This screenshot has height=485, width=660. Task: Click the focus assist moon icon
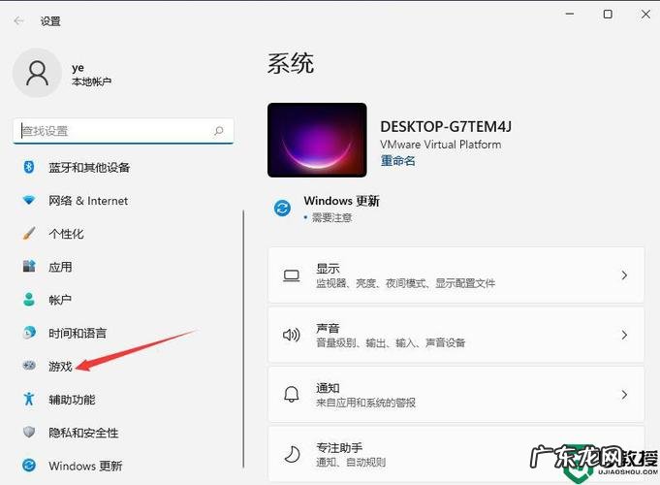point(292,454)
